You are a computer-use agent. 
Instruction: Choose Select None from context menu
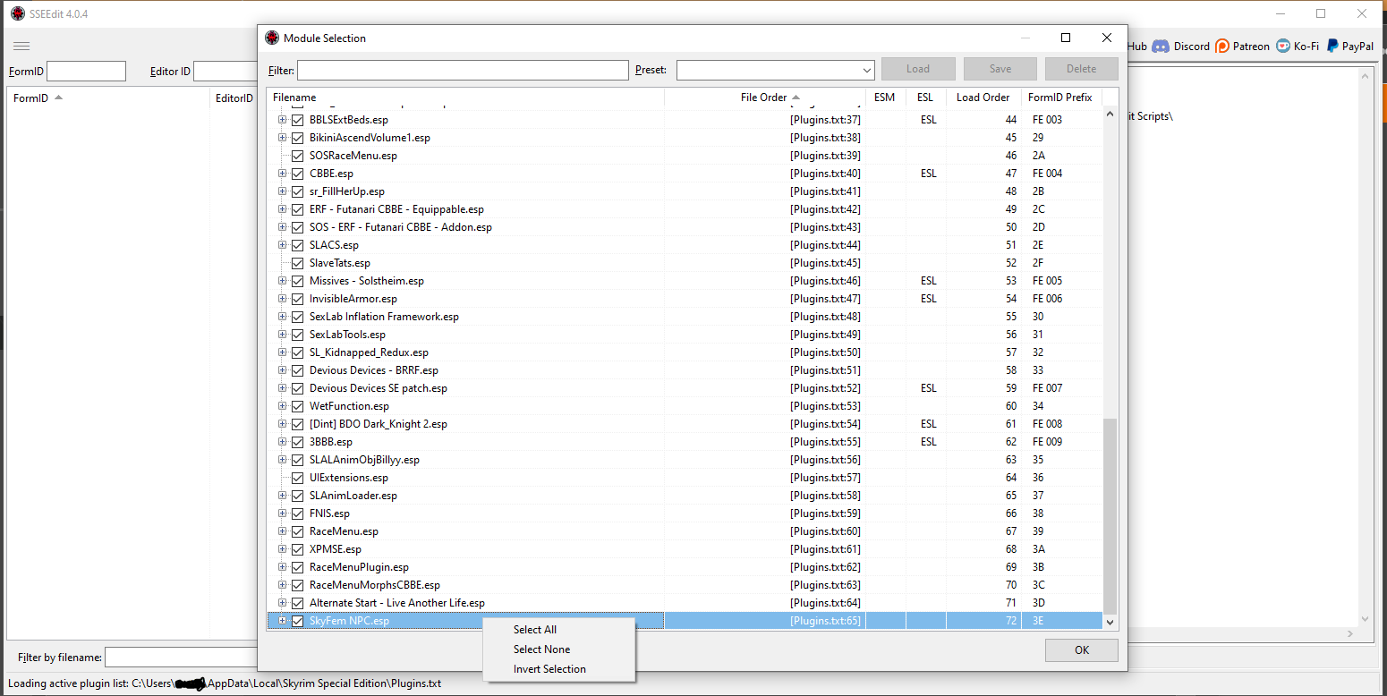[558, 649]
